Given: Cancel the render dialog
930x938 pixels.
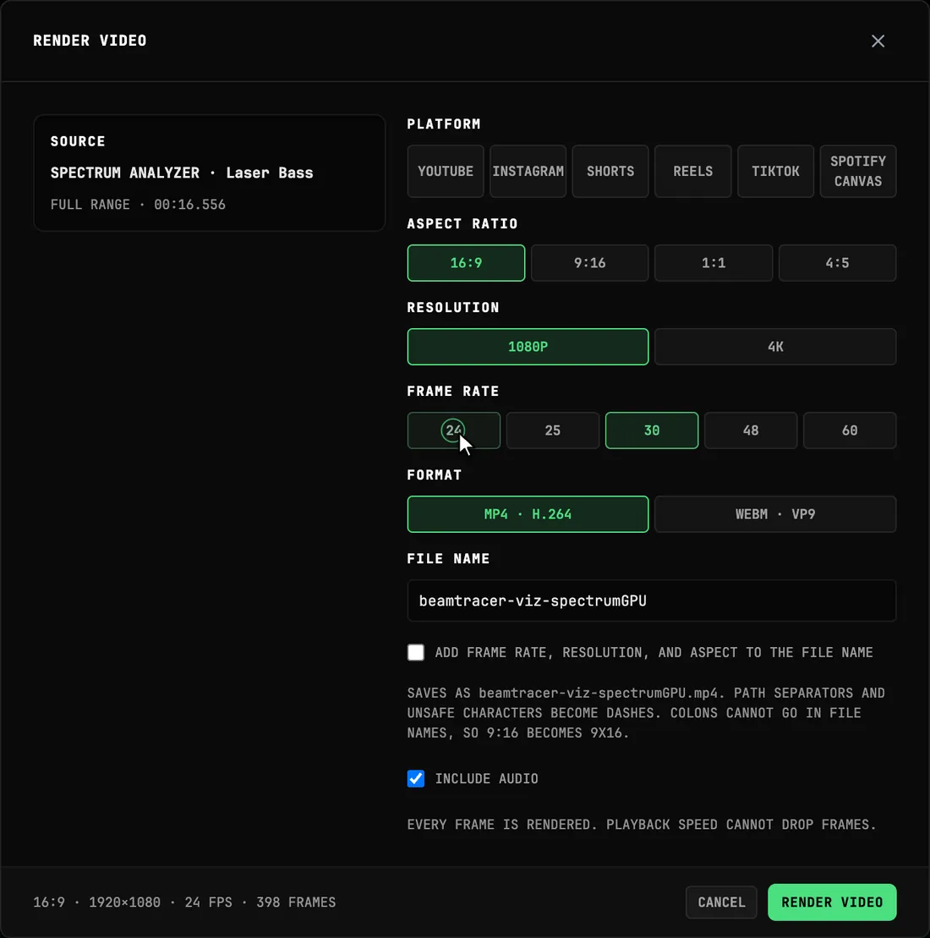Looking at the screenshot, I should pos(721,902).
